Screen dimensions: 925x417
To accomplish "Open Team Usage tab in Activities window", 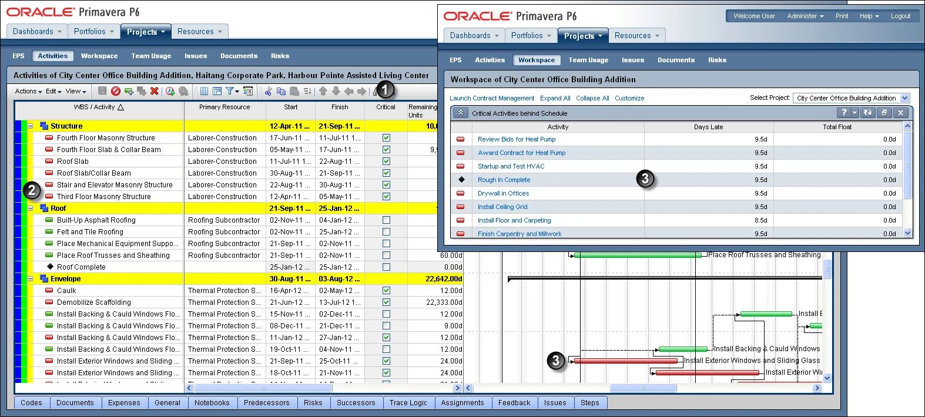I will (151, 56).
